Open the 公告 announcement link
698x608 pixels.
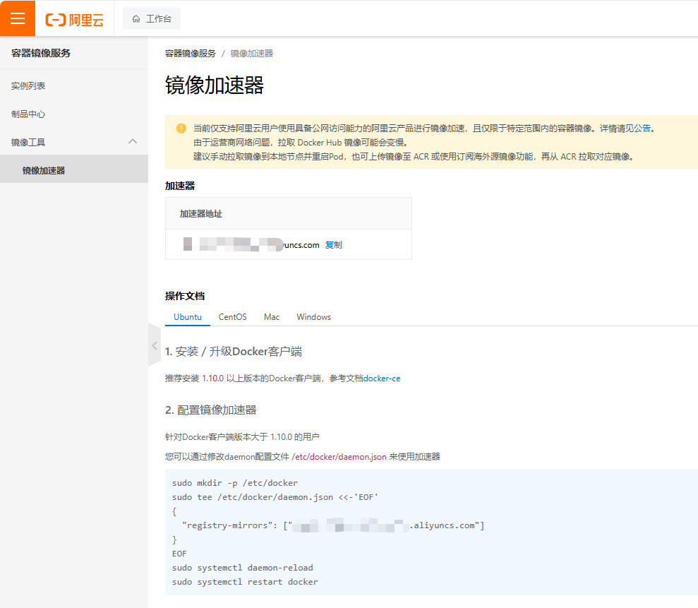tap(642, 129)
